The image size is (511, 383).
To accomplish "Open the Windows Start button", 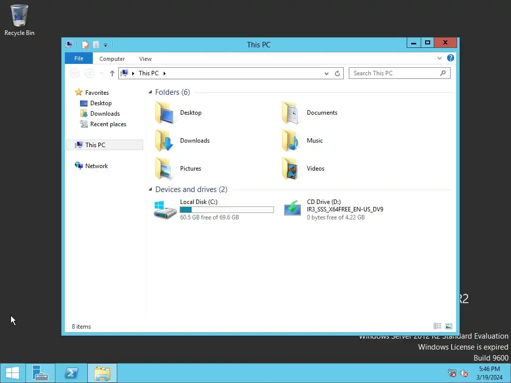I will point(12,373).
